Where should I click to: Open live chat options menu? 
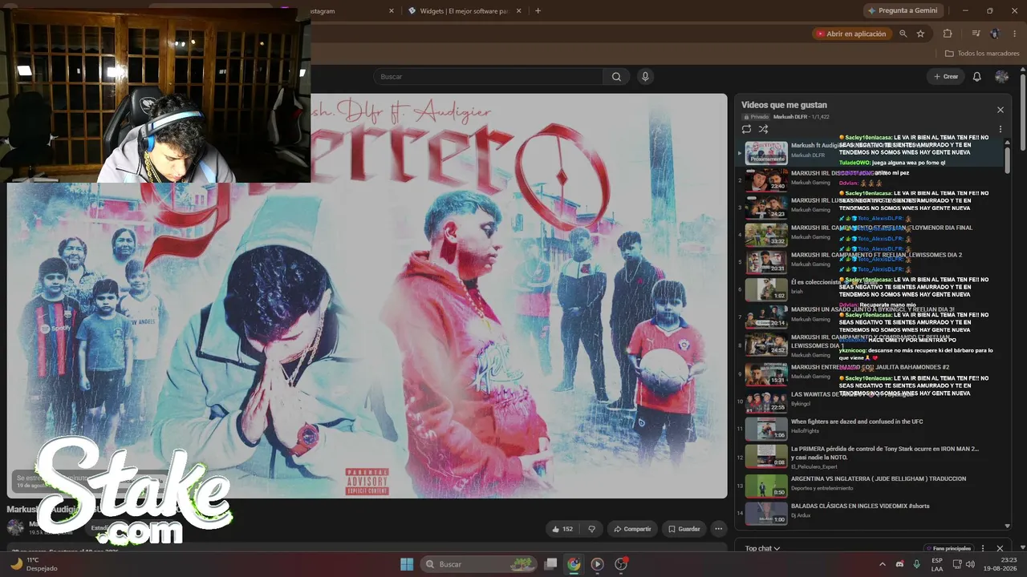coord(983,548)
